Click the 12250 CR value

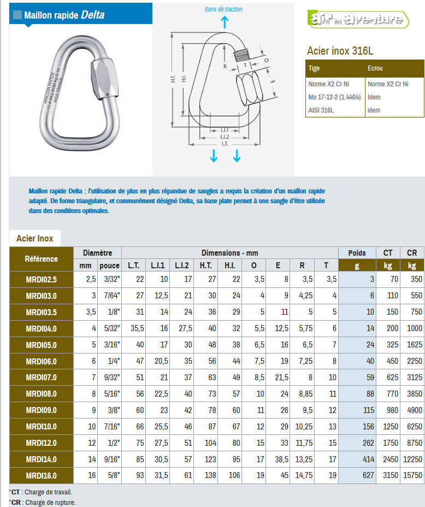pos(413,459)
